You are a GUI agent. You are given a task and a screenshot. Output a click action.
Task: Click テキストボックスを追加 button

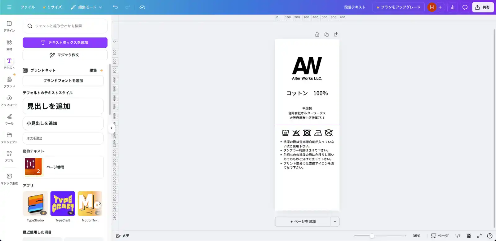click(x=65, y=42)
